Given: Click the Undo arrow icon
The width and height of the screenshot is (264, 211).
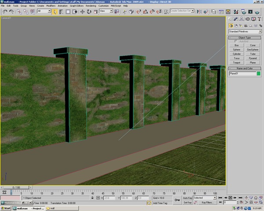Looking at the screenshot, I should [4, 11].
